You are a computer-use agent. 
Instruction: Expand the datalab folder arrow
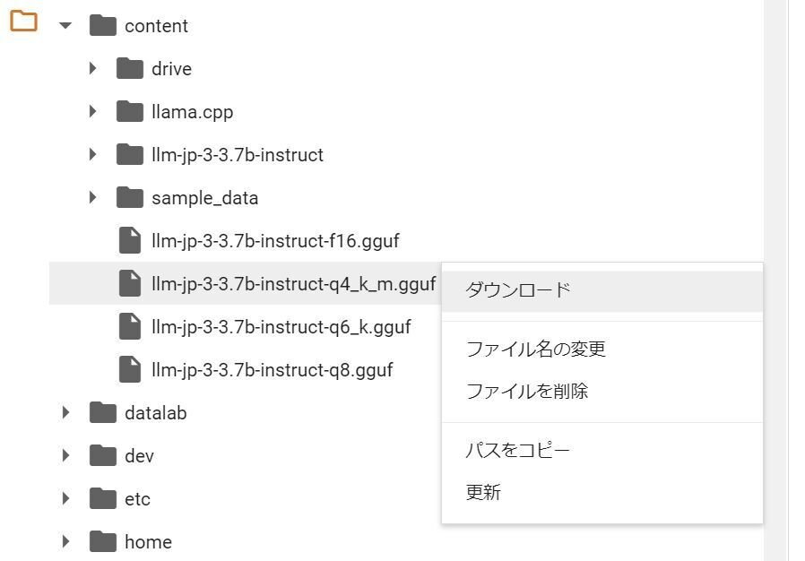pos(65,412)
